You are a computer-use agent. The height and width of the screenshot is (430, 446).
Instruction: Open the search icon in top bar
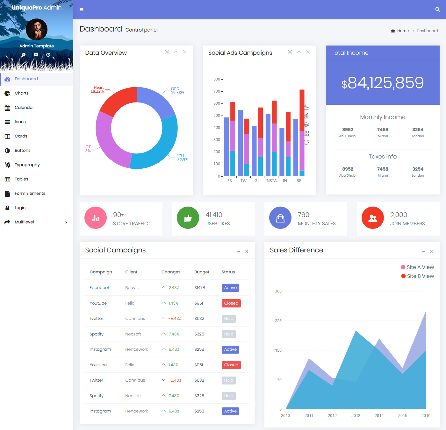(438, 10)
